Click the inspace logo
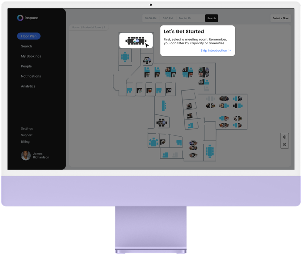Image resolution: width=302 pixels, height=255 pixels. tap(28, 18)
